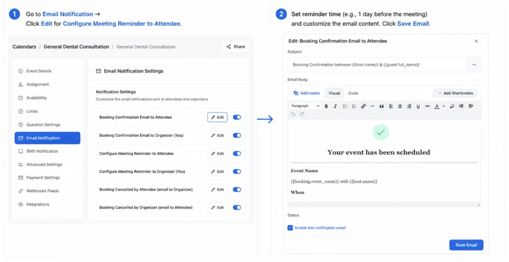Edit Booking Cancelled by Attendee email
Viewport: 509px width, 262px height.
click(x=218, y=190)
